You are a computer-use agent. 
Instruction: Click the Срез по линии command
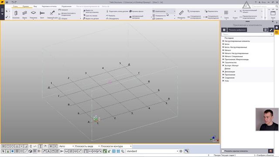pyautogui.click(x=90, y=16)
